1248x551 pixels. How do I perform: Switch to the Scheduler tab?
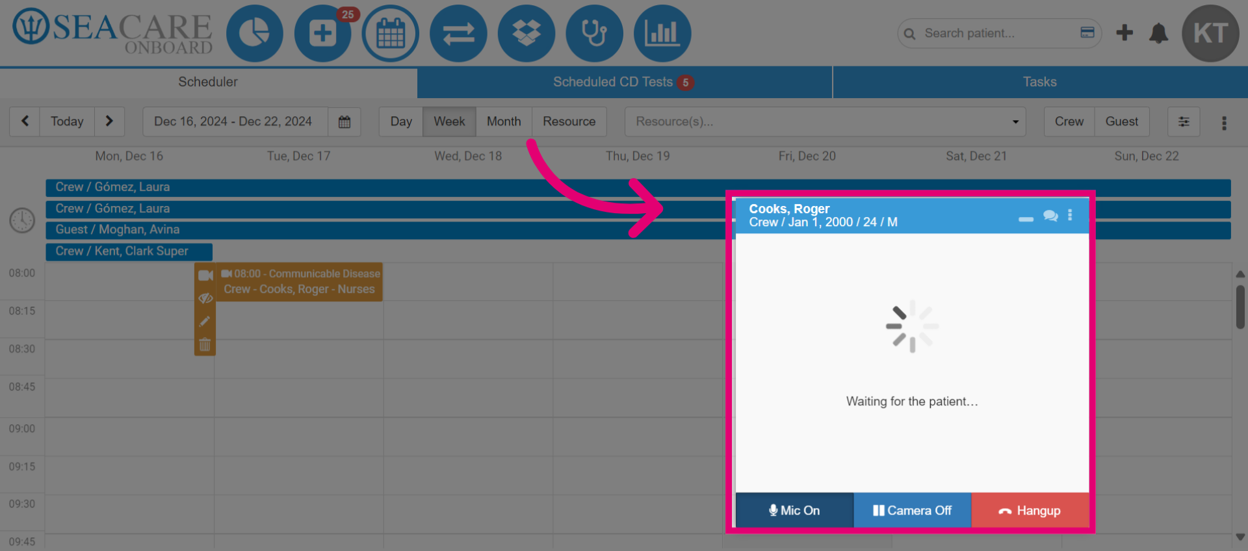(208, 82)
